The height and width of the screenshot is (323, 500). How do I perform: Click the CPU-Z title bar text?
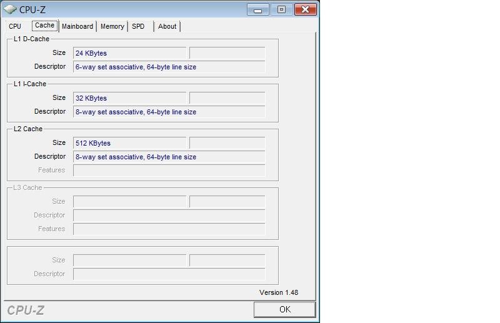click(32, 9)
